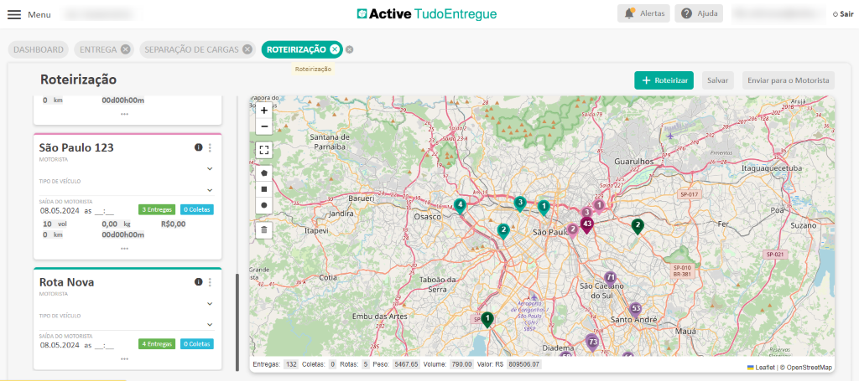Viewport: 859px width, 381px height.
Task: Toggle map fullscreen view
Action: 264,151
